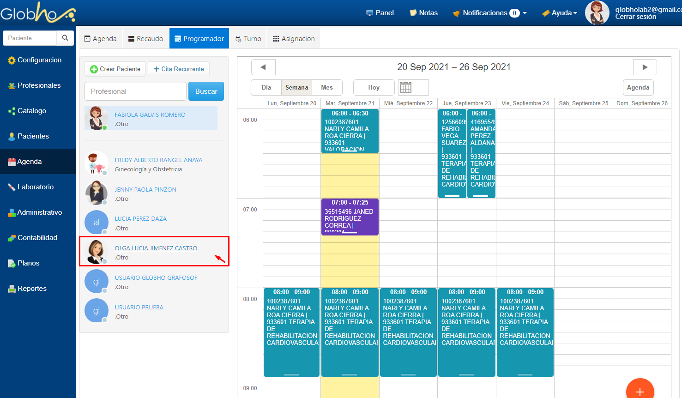Open Laboratorio in the sidebar
The height and width of the screenshot is (398, 682).
pos(35,187)
